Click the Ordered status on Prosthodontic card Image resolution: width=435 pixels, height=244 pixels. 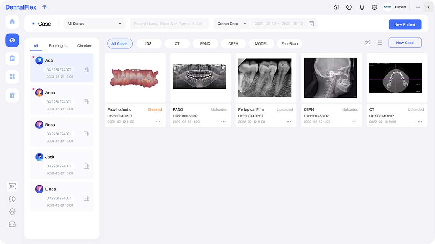pyautogui.click(x=155, y=109)
